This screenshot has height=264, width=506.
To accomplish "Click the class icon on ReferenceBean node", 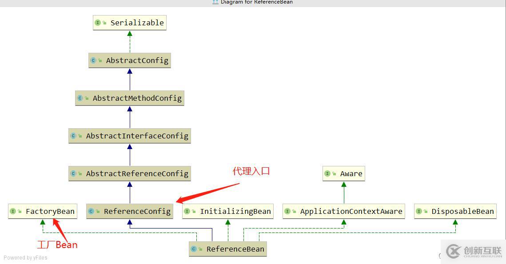I will point(194,249).
